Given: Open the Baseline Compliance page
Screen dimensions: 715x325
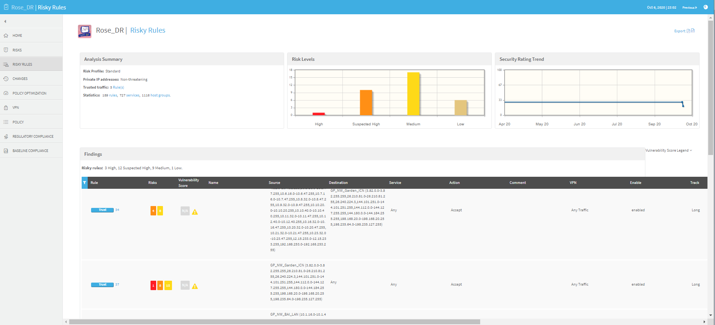Looking at the screenshot, I should 30,151.
